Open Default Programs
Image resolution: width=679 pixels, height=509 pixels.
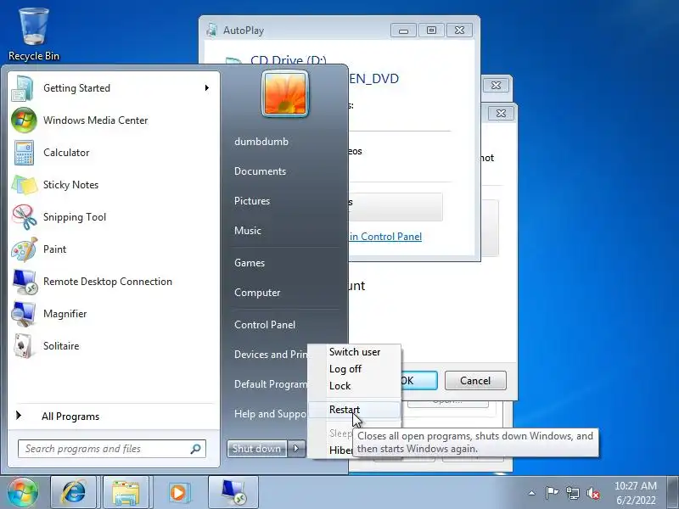tap(271, 384)
